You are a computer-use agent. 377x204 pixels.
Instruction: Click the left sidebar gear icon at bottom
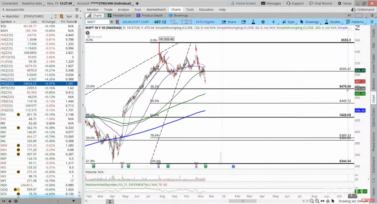coord(16,201)
